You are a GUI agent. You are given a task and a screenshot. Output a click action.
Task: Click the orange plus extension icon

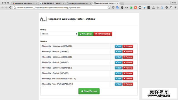135,7
